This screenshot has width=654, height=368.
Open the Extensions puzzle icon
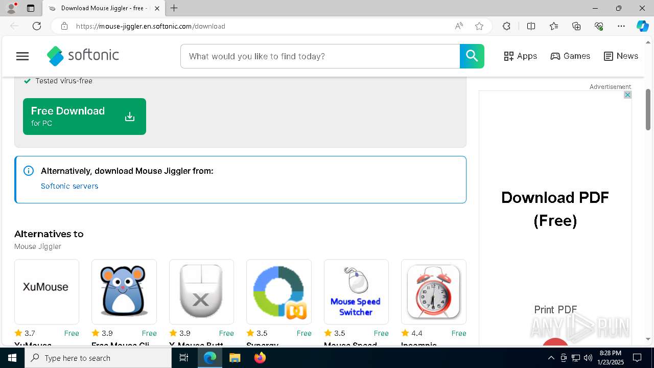point(506,26)
